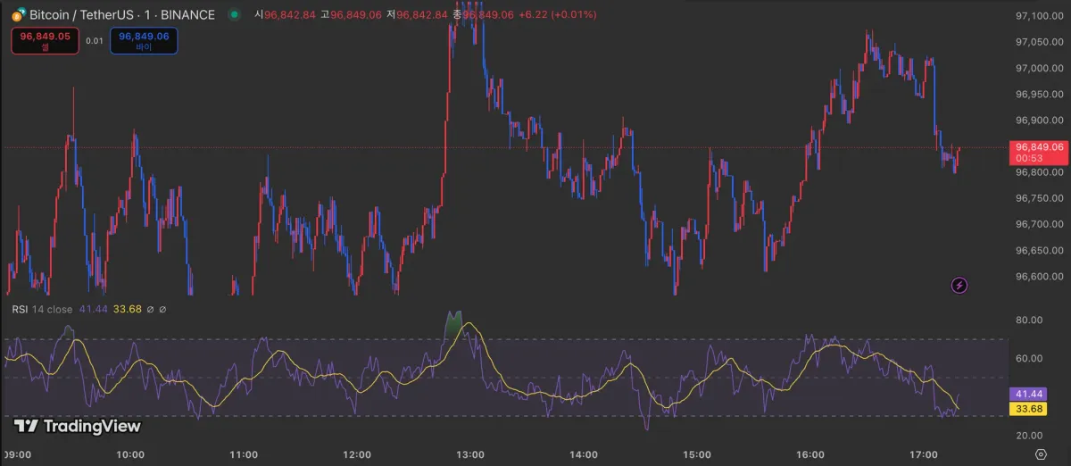This screenshot has height=466, width=1071.
Task: Click the purple lightning bolt icon
Action: coord(959,286)
